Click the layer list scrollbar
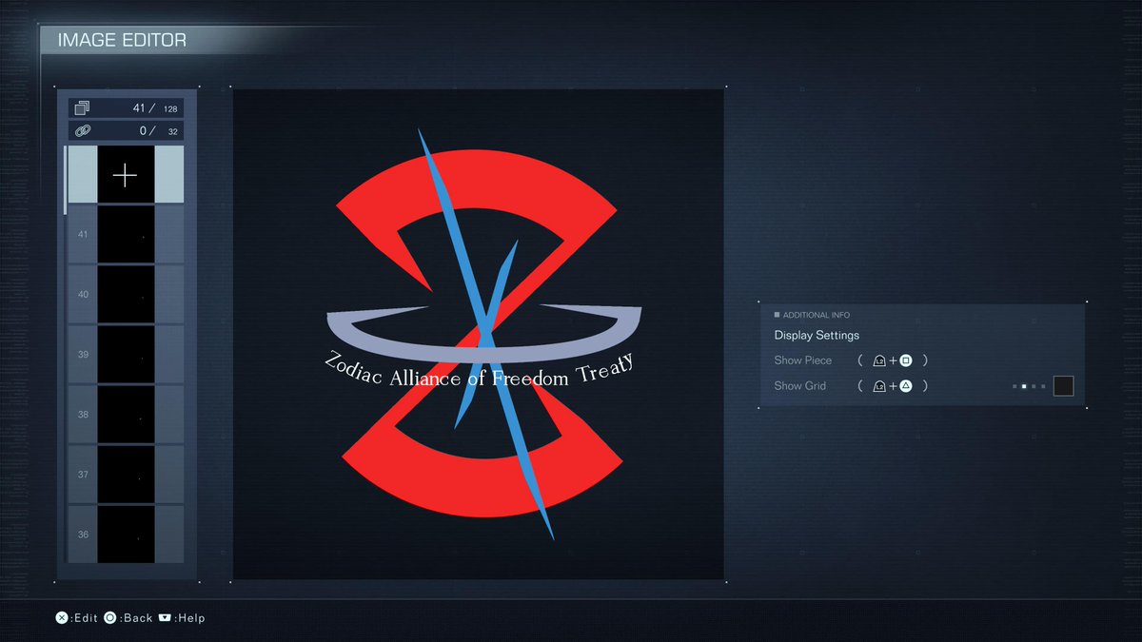 [66, 180]
